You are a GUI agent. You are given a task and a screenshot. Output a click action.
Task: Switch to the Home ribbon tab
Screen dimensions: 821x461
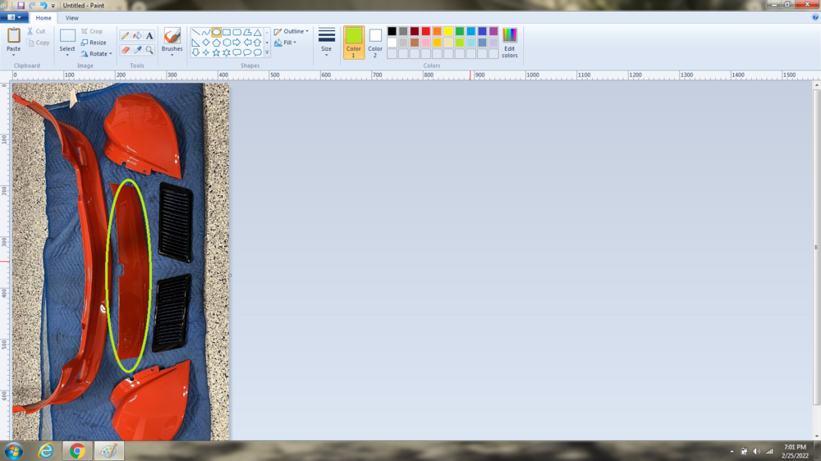pyautogui.click(x=44, y=18)
